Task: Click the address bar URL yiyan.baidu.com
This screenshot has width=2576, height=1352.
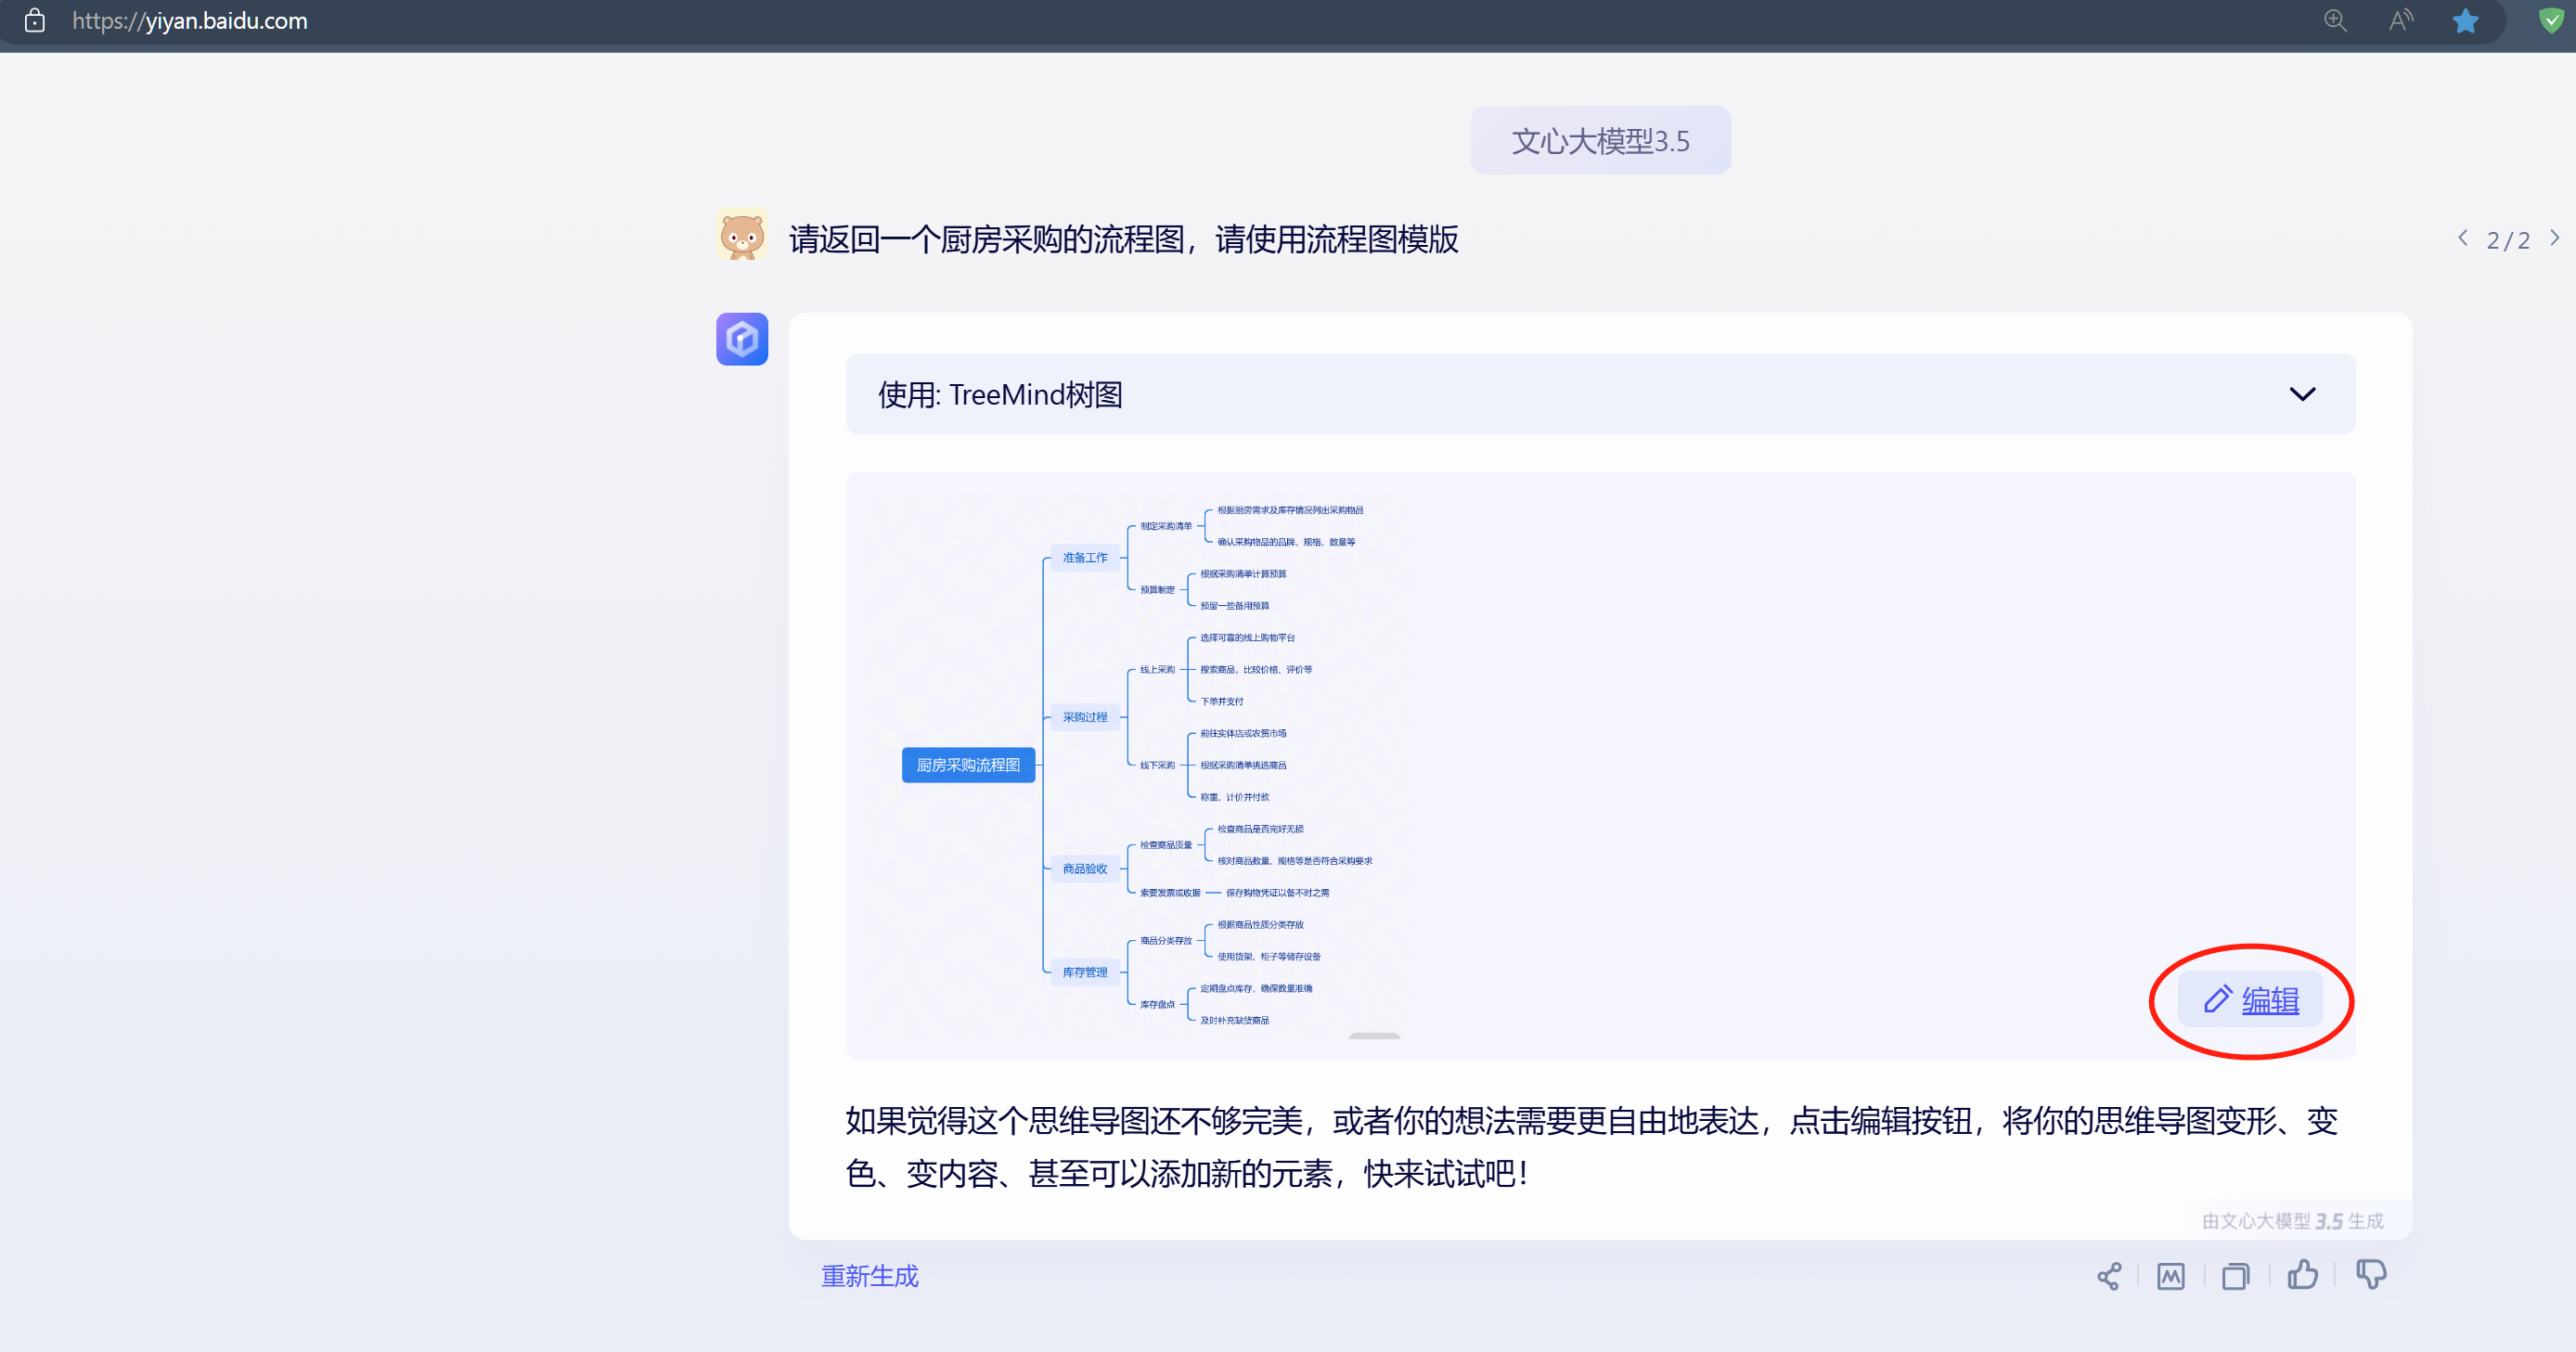Action: (190, 20)
